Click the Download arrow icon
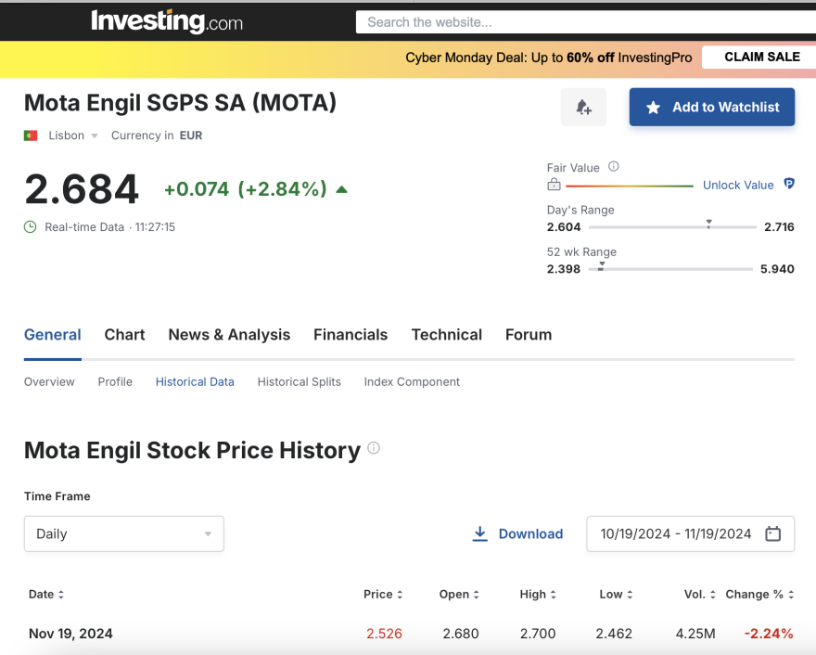The height and width of the screenshot is (655, 816). click(480, 533)
